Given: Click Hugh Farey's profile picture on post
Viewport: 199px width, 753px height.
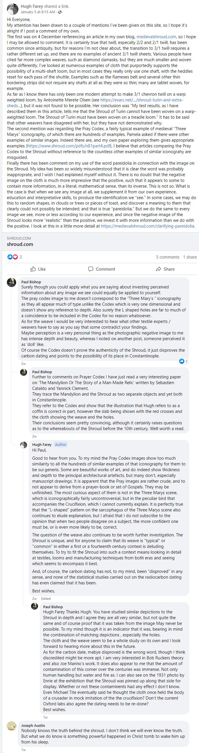Looking at the screenshot, I should (x=12, y=9).
